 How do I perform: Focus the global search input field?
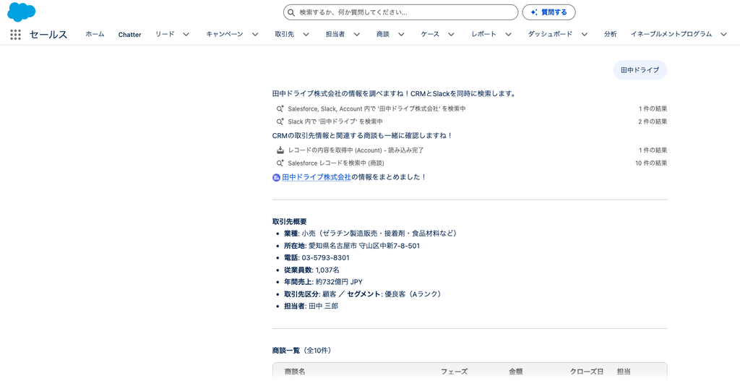400,12
